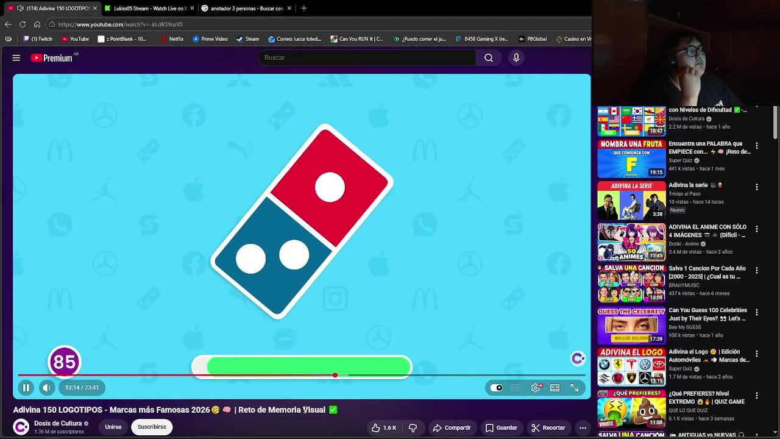Switch to theater mode
780x439 pixels.
click(x=555, y=388)
